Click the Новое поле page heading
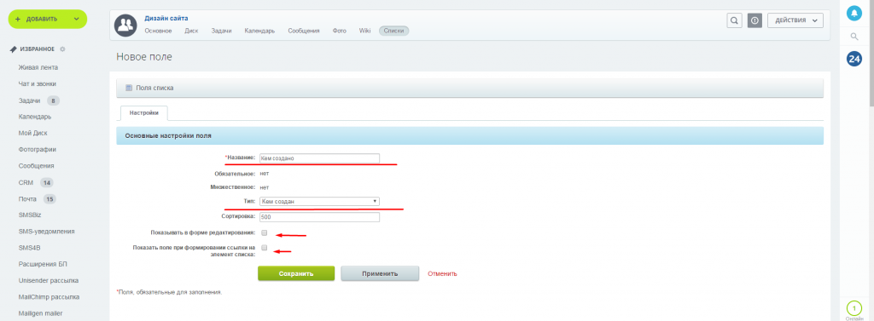 coord(144,57)
